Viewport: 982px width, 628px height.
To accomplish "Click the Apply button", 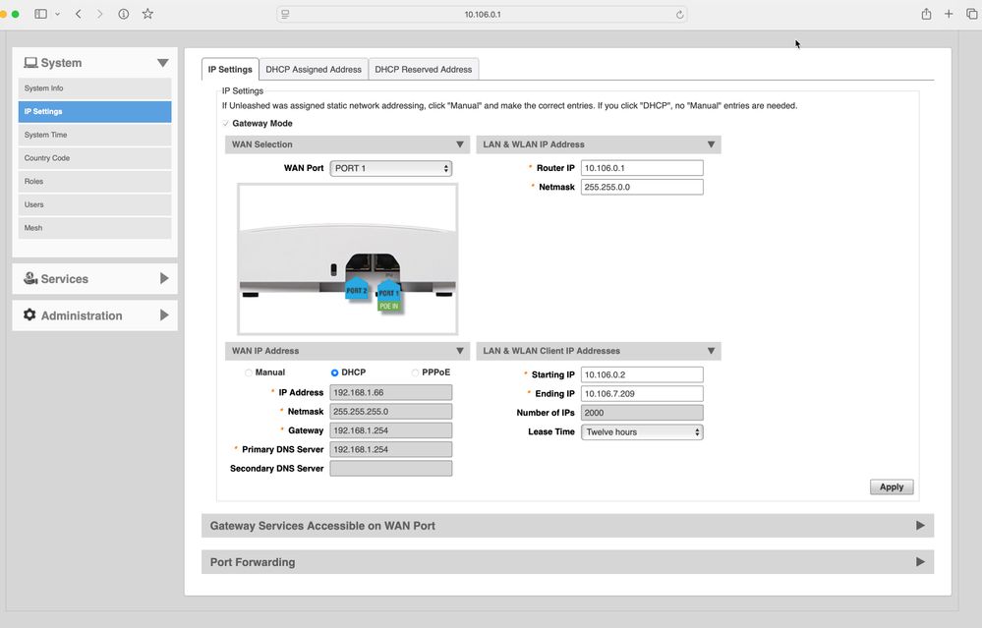I will pyautogui.click(x=891, y=487).
